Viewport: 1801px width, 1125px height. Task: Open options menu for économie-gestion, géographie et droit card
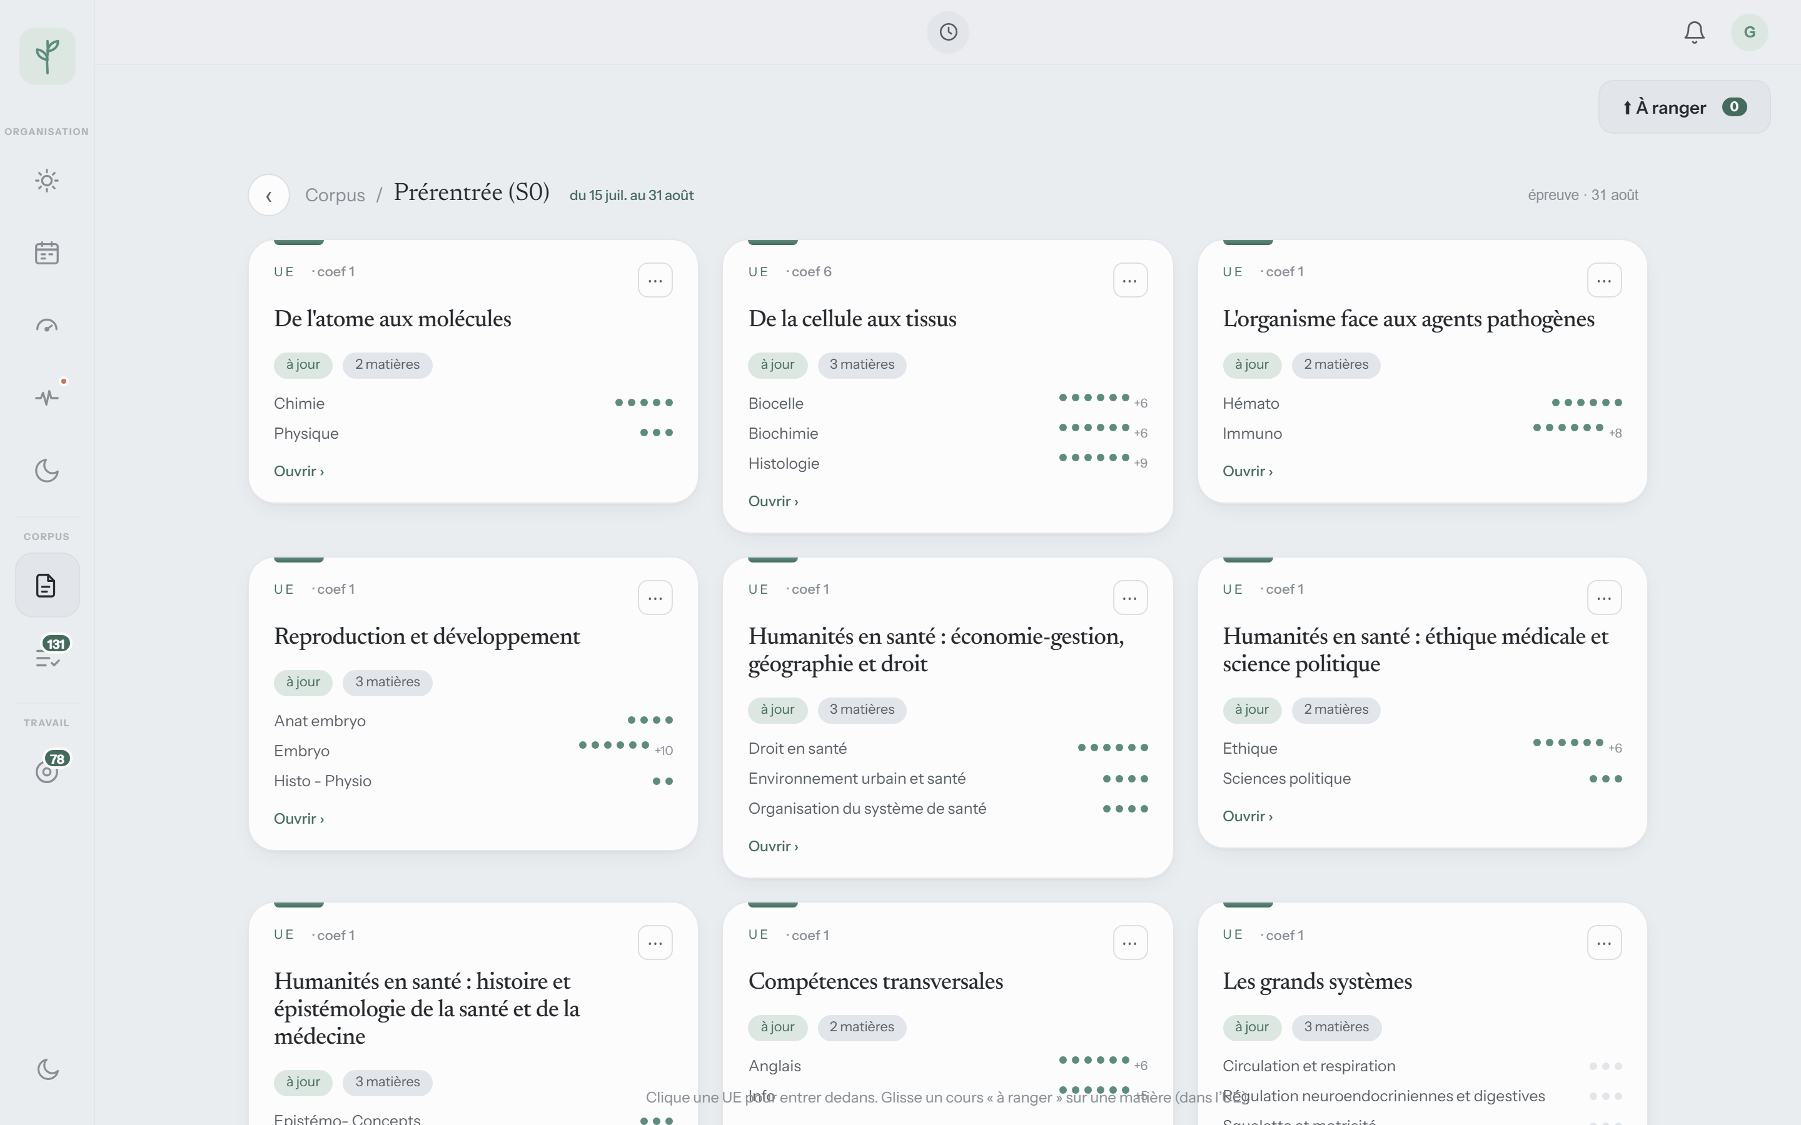[1130, 597]
